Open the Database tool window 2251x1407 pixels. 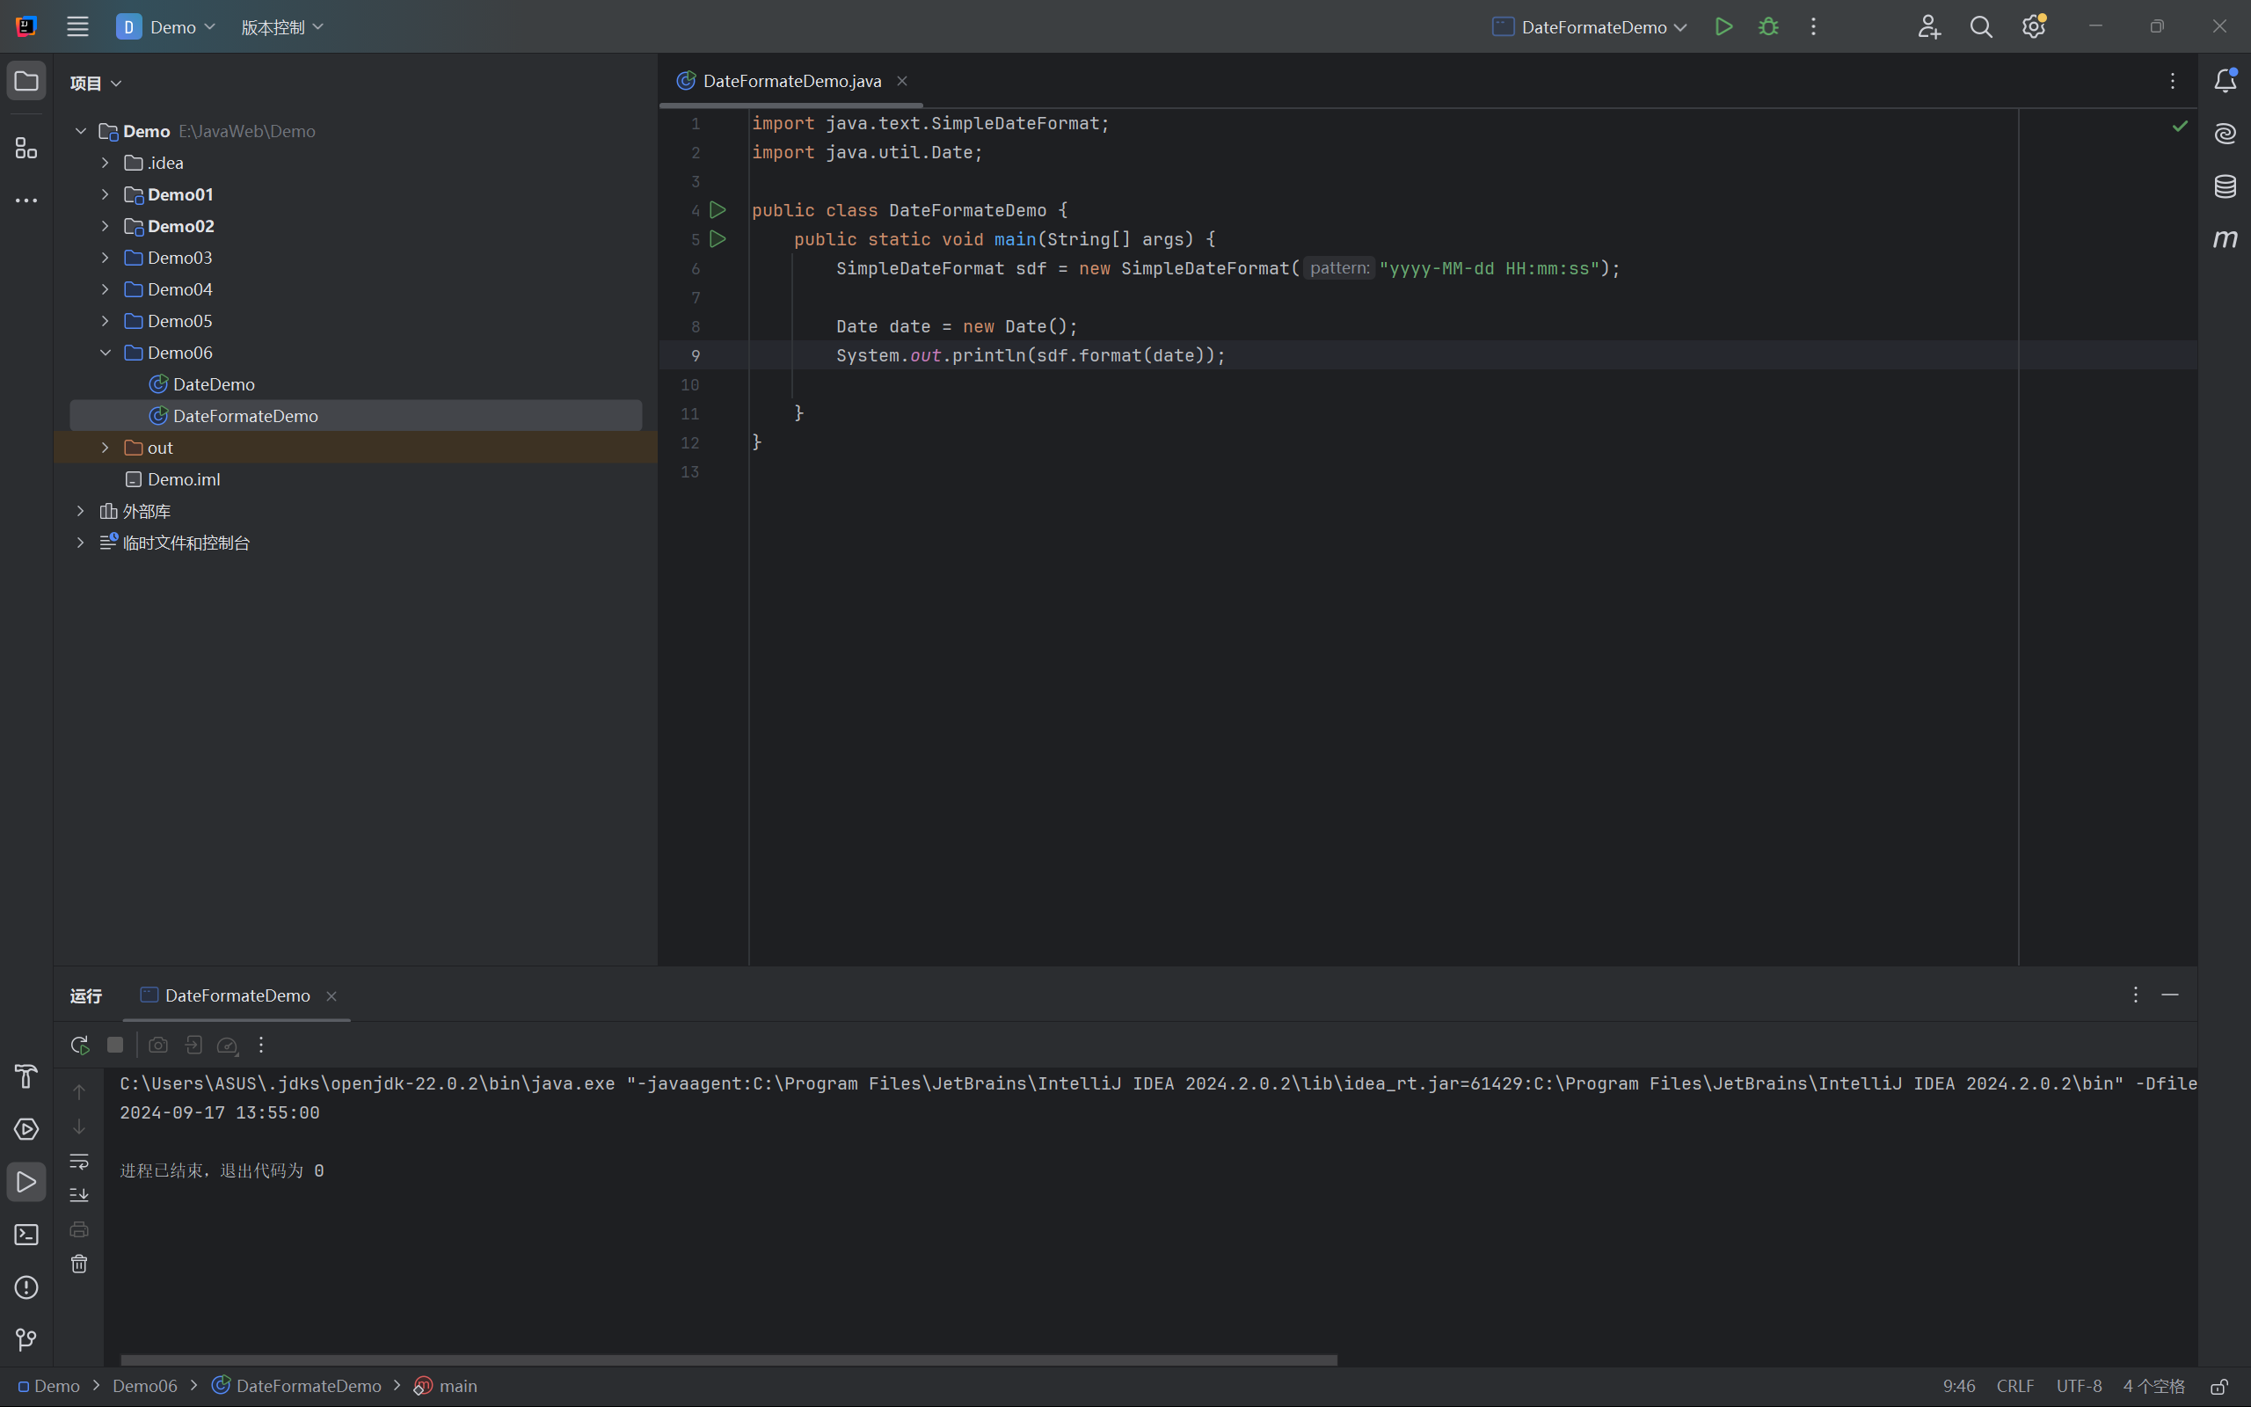[x=2225, y=186]
